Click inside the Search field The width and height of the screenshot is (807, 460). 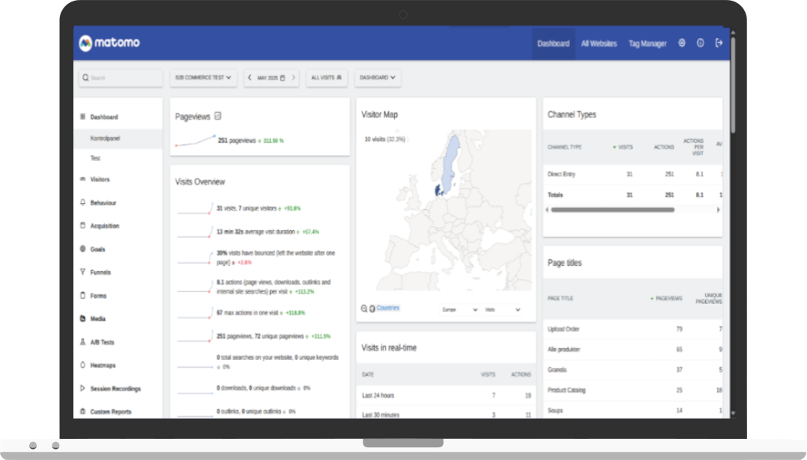pos(120,78)
